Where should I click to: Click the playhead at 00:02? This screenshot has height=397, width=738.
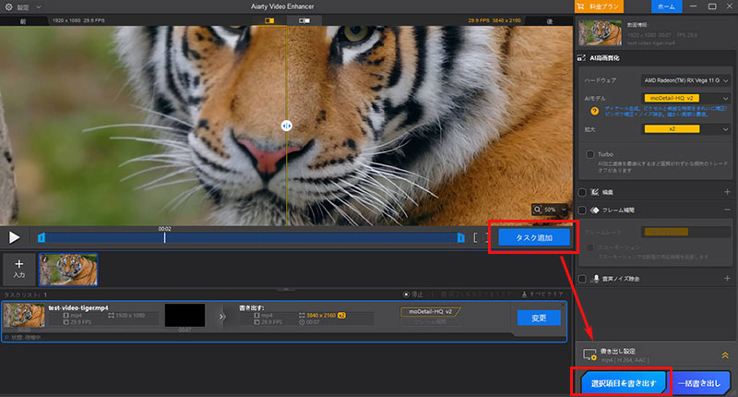click(164, 237)
